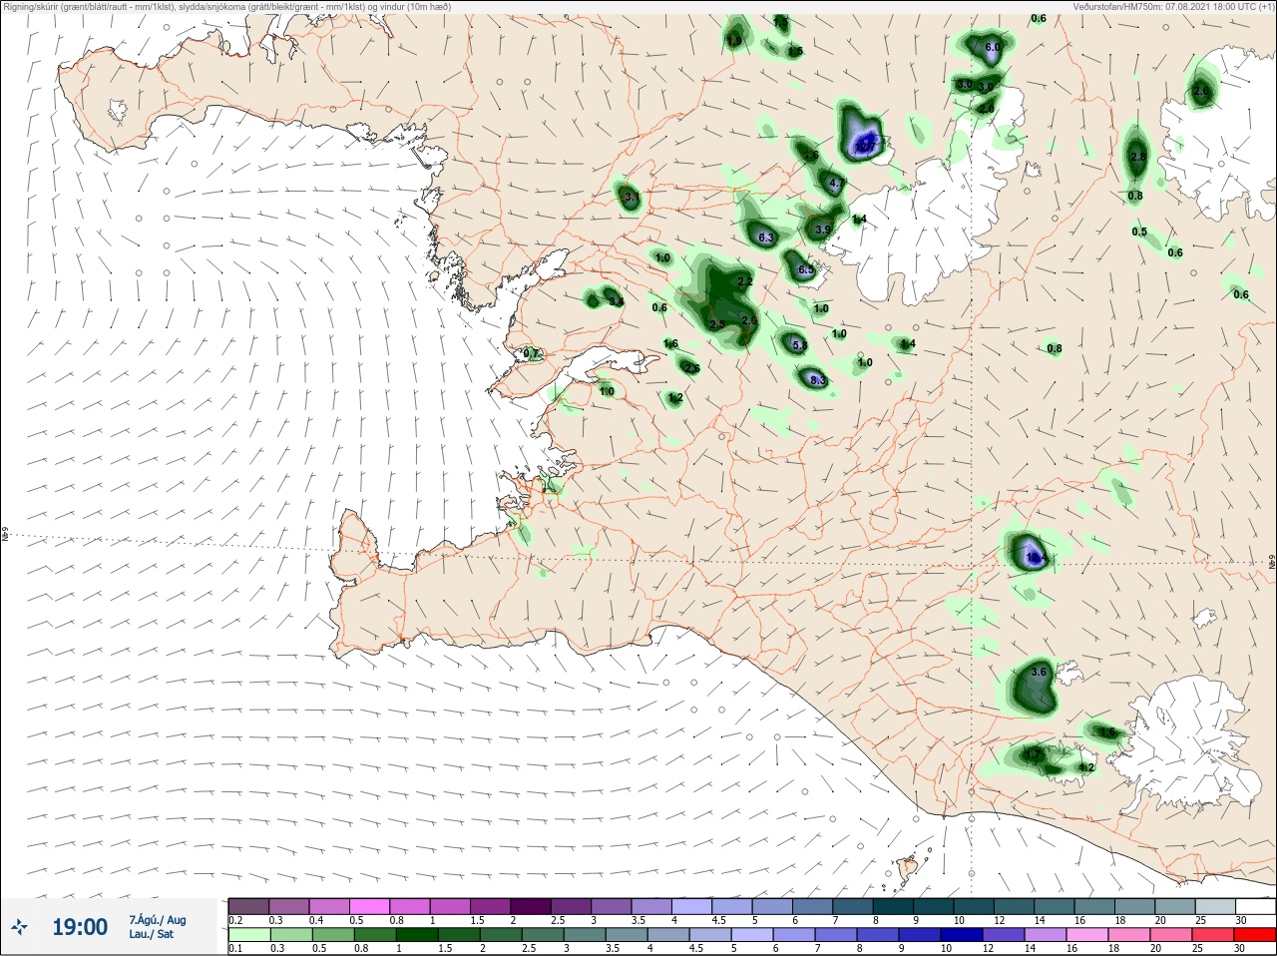Select the dark purple upper-row legend swatch at 2
The height and width of the screenshot is (956, 1277).
point(532,906)
